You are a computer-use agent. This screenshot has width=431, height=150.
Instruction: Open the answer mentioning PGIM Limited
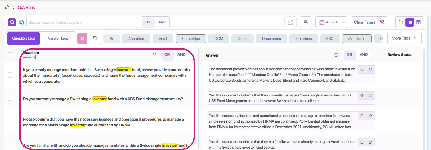tap(281, 121)
